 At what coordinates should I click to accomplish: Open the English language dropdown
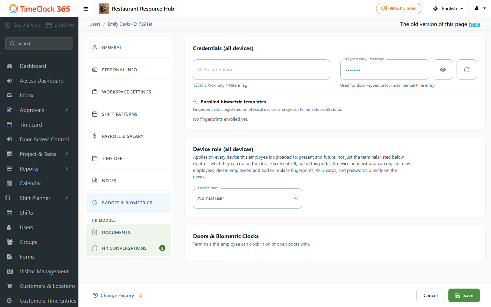tap(448, 9)
